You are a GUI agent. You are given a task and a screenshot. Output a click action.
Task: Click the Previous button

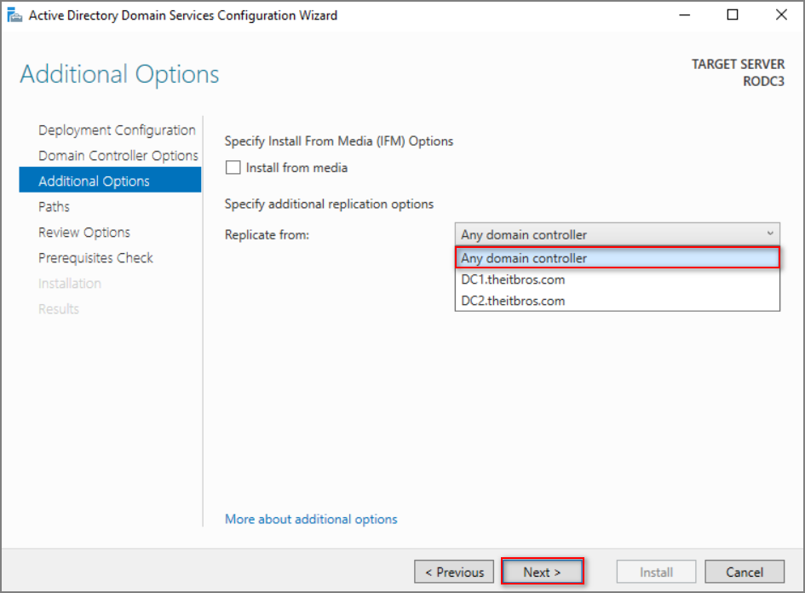(x=454, y=572)
